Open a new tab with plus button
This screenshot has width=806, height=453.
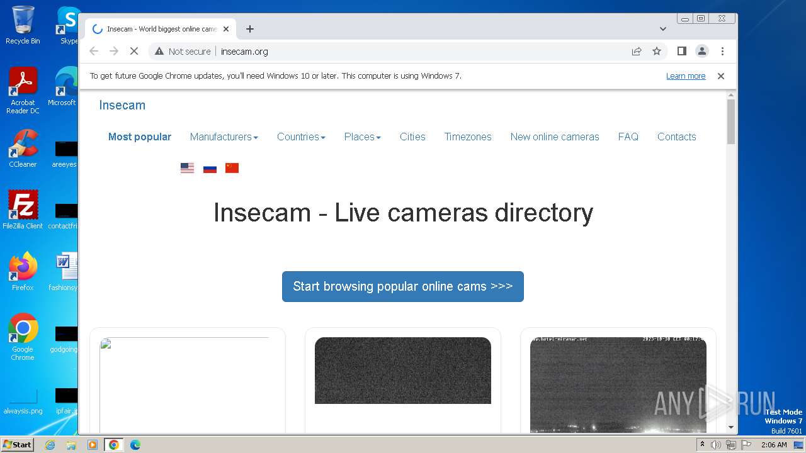click(x=250, y=29)
